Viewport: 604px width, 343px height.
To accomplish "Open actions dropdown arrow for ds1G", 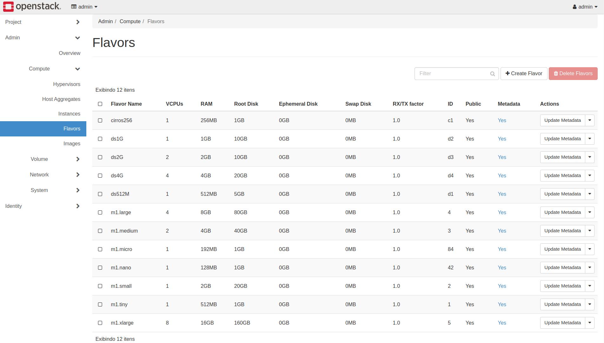I will (589, 139).
